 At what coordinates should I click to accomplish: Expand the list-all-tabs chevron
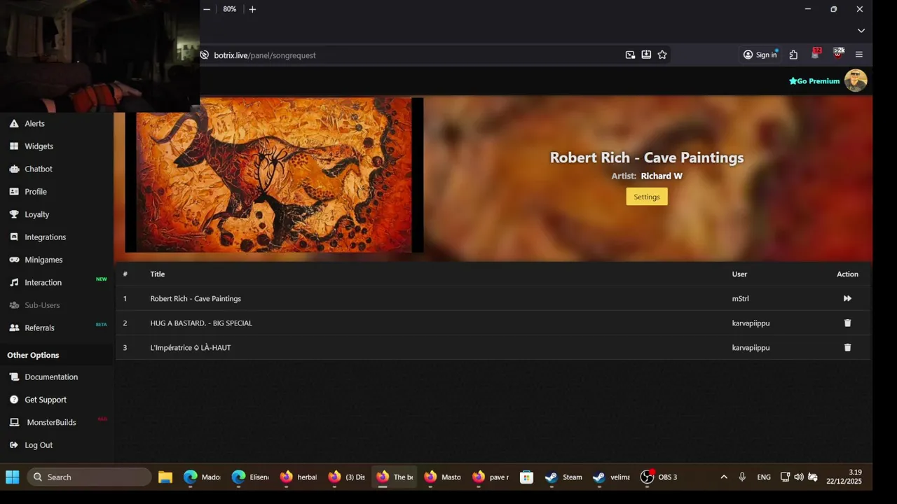(x=861, y=31)
